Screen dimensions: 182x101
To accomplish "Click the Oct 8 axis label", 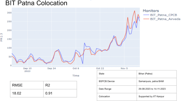I will tap(76, 68).
